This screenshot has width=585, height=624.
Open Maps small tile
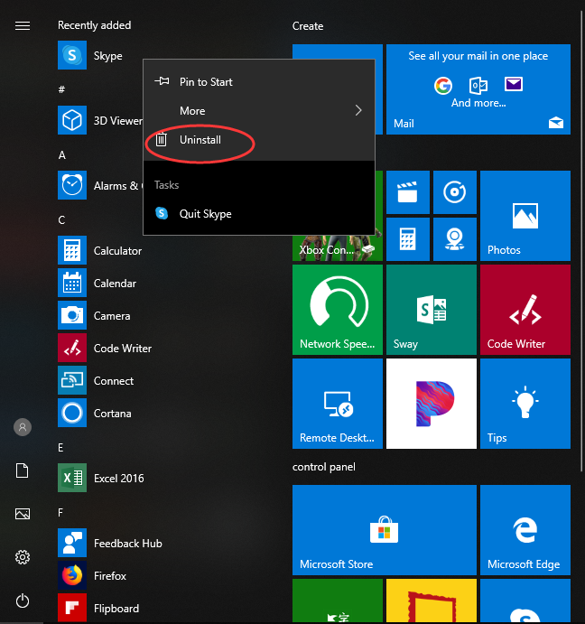point(455,239)
